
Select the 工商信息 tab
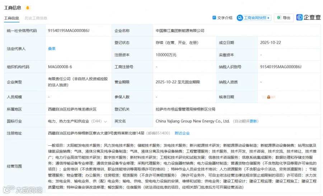(11, 18)
